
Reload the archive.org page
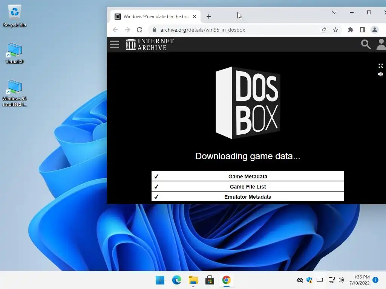139,30
